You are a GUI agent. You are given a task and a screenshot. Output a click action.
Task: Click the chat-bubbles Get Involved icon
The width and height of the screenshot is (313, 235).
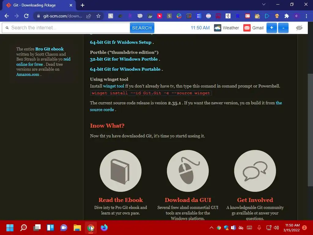click(255, 171)
